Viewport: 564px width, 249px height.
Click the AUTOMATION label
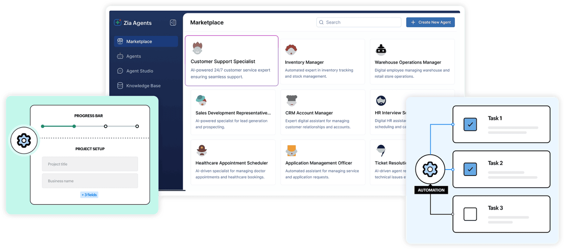(431, 190)
